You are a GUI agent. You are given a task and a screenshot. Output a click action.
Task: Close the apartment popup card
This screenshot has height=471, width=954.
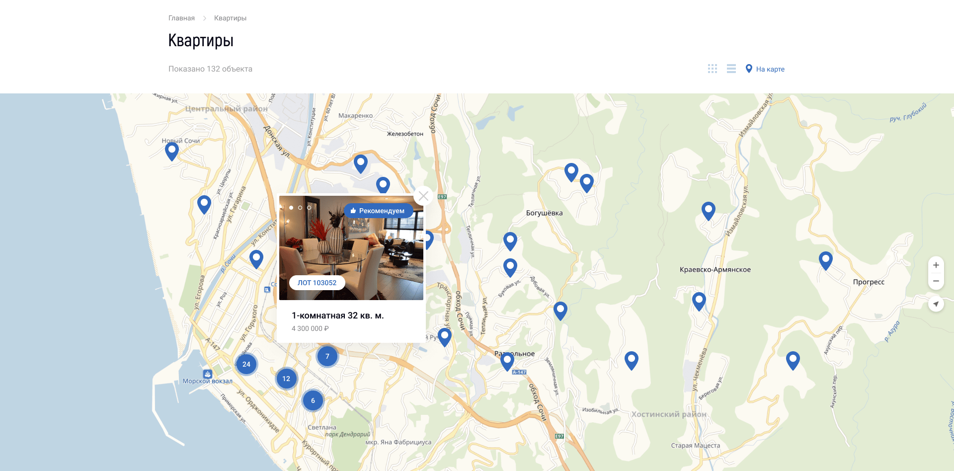pyautogui.click(x=423, y=196)
